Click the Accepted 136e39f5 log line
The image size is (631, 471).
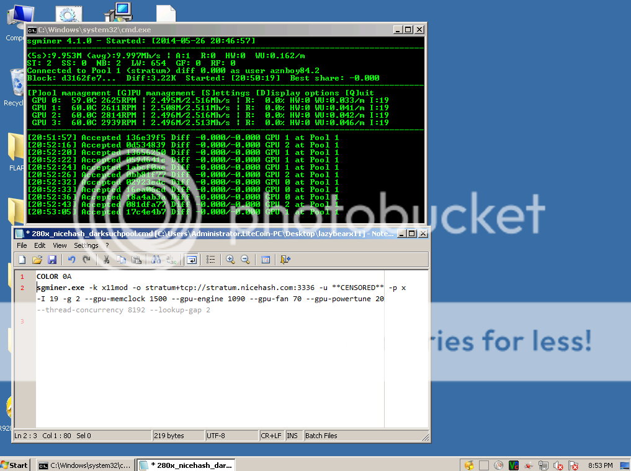click(183, 138)
